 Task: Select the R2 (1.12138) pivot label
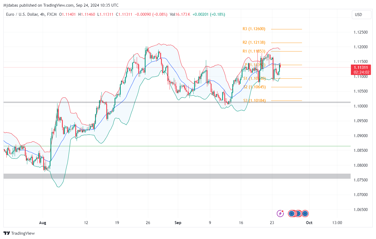[254, 42]
